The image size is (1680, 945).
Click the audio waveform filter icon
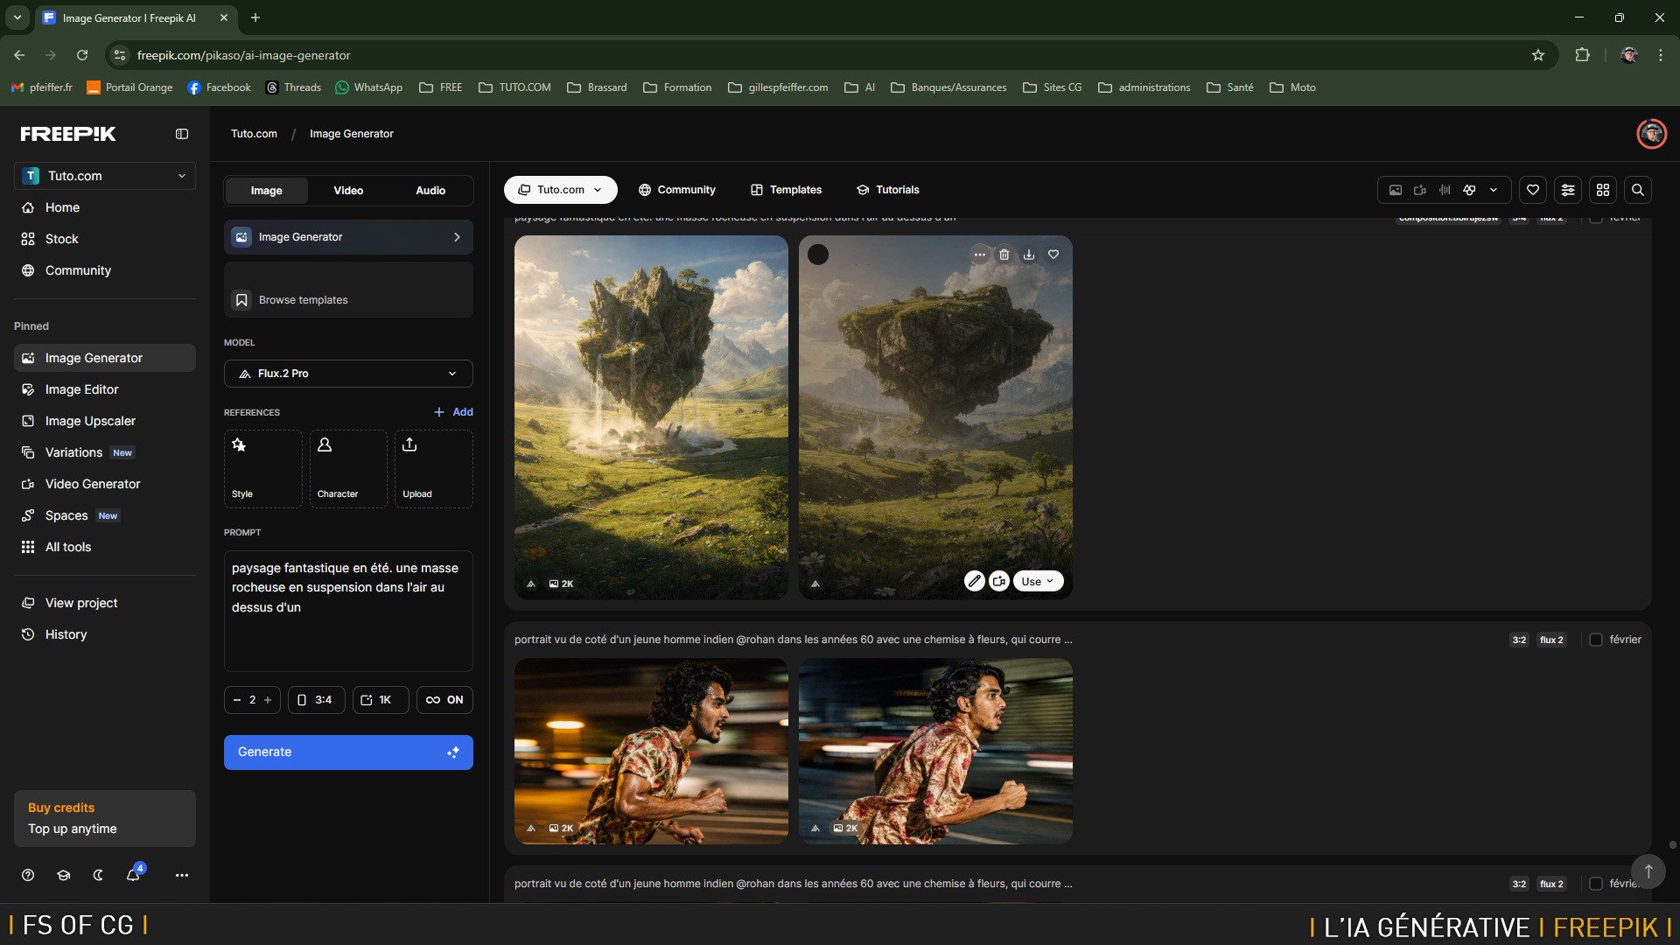click(1445, 190)
